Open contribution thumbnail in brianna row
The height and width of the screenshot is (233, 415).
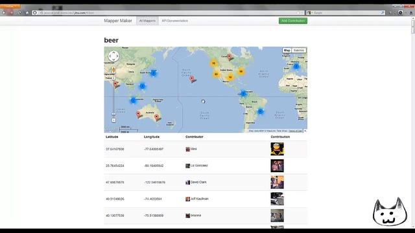(x=277, y=216)
